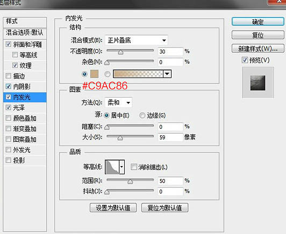Image resolution: width=286 pixels, height=234 pixels.
Task: Toggle the 纹理 checkbox
Action: (15, 65)
